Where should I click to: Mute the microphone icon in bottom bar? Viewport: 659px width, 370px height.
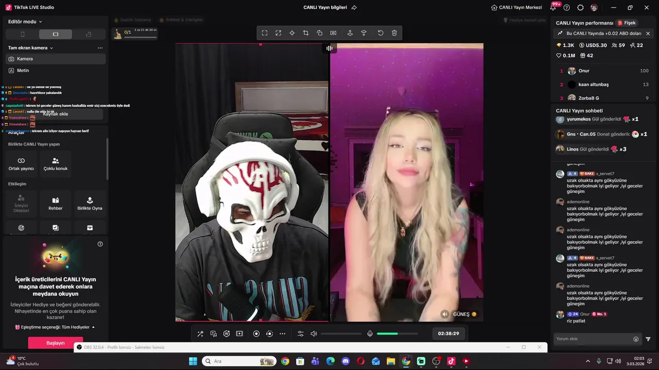click(x=370, y=334)
